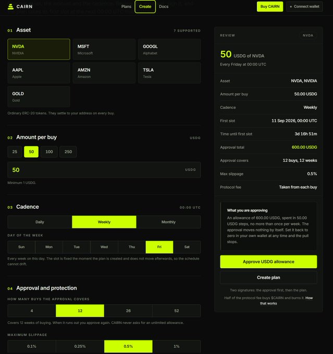The height and width of the screenshot is (354, 333).
Task: Pick Wed as day of the week
Action: coord(104,247)
